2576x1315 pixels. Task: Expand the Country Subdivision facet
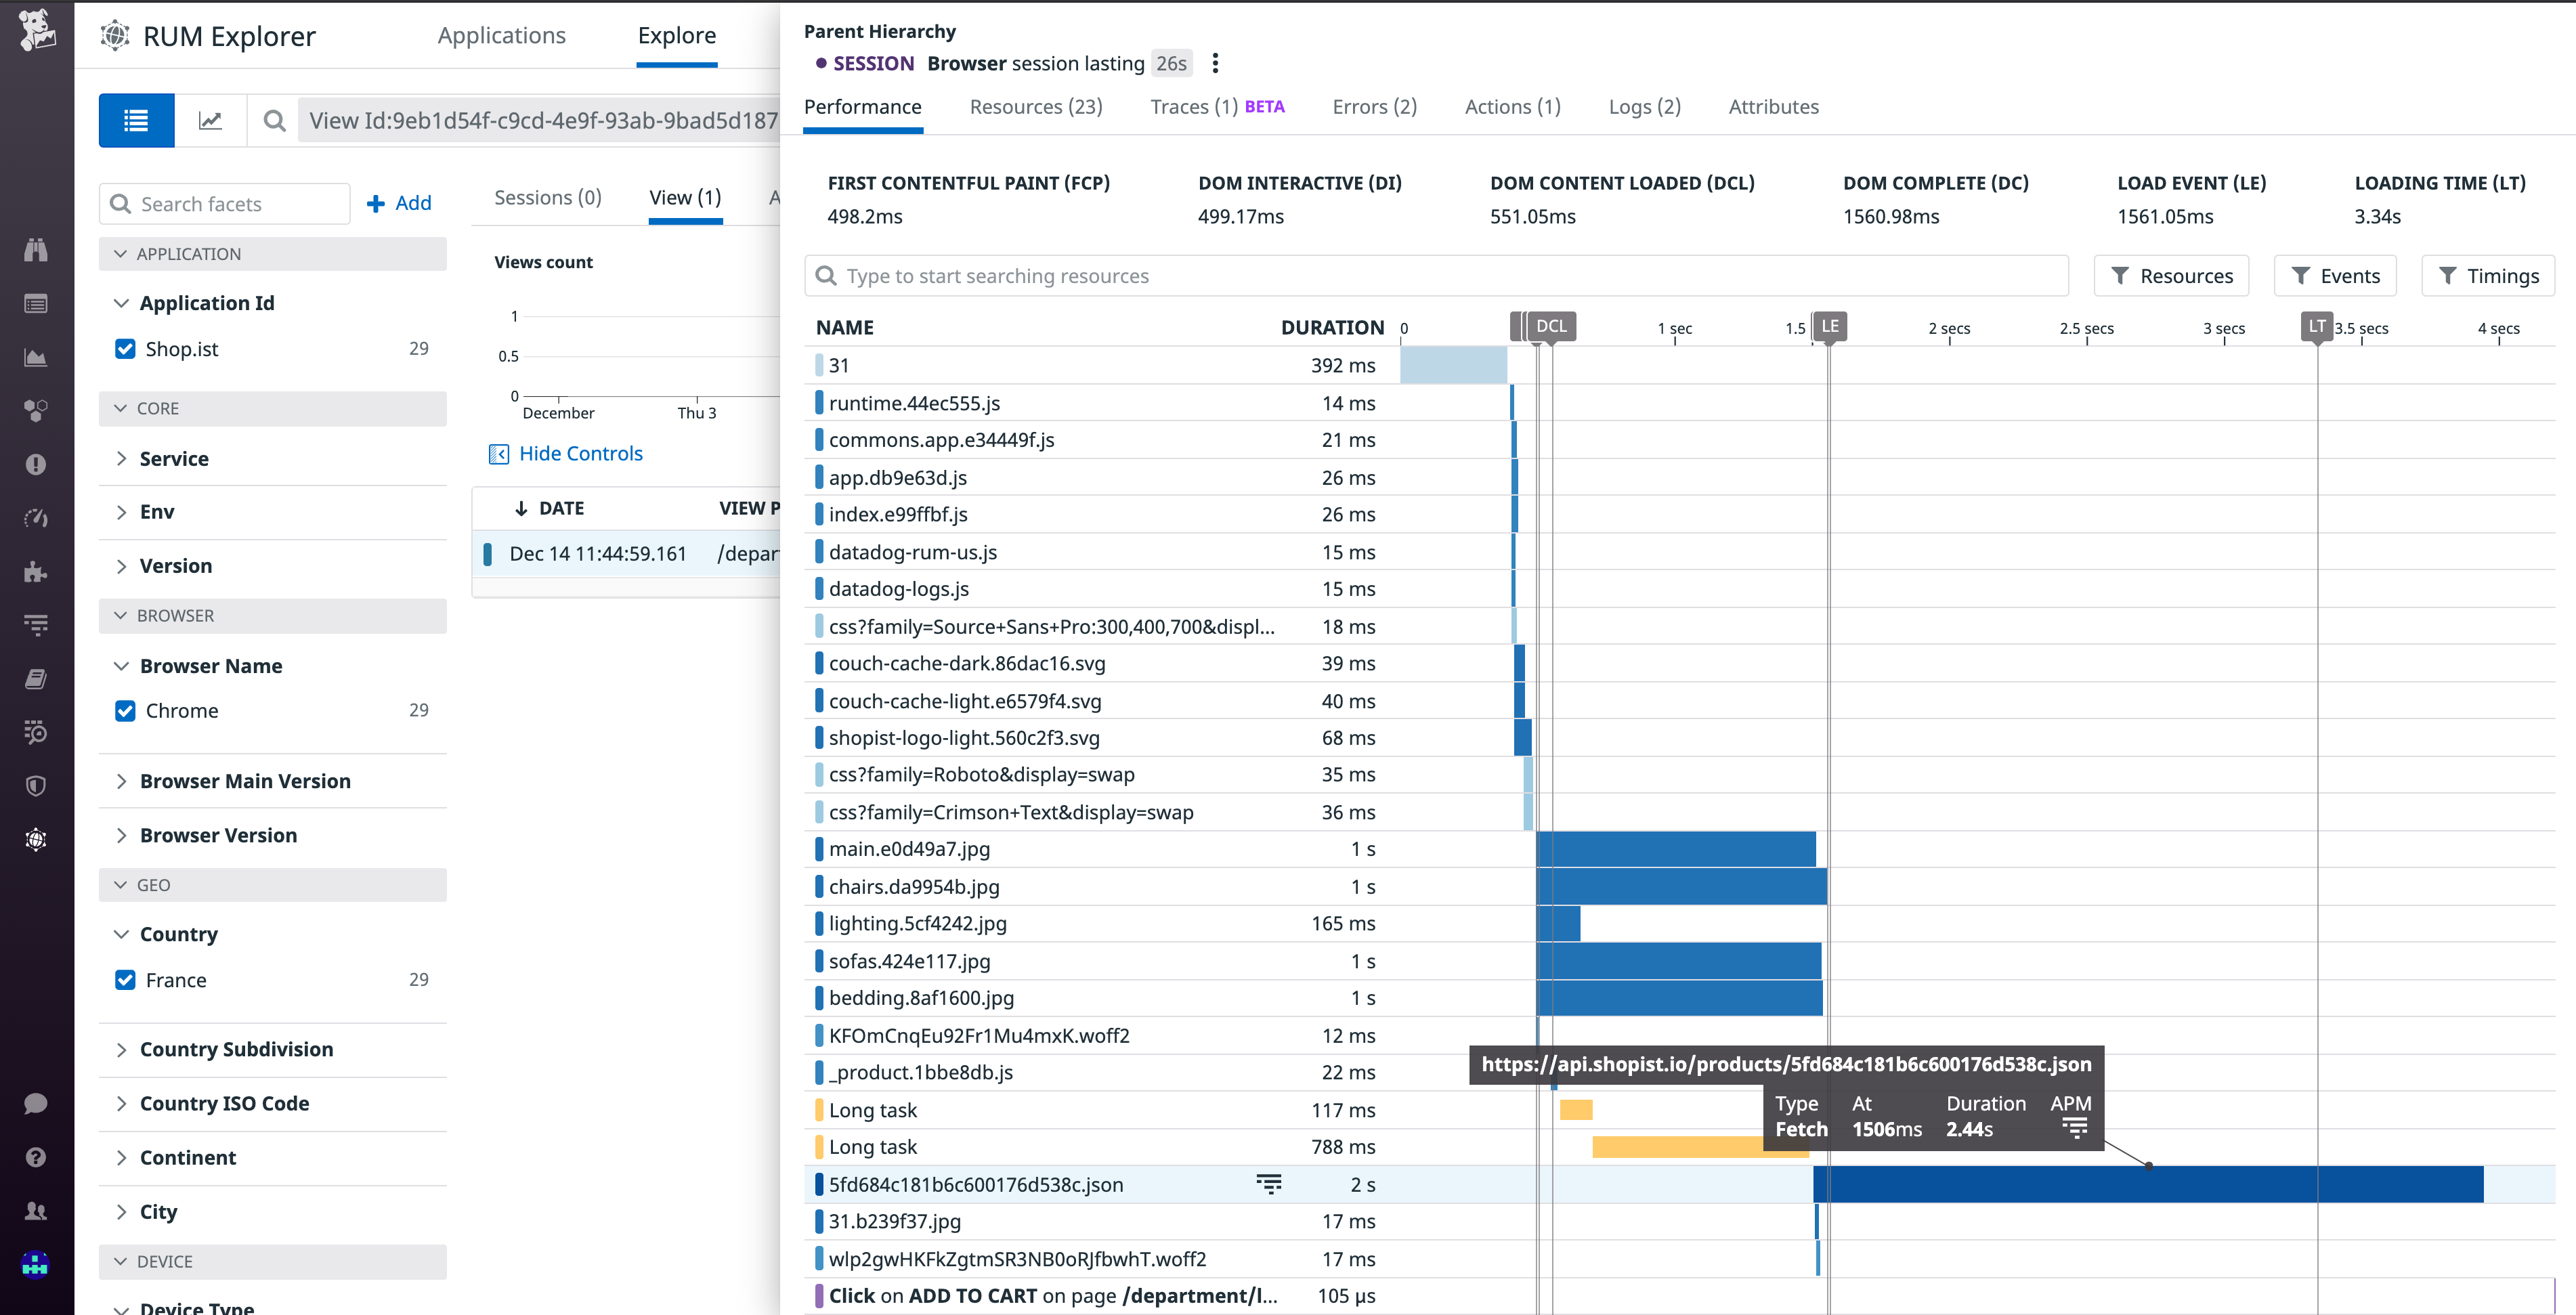[x=122, y=1049]
